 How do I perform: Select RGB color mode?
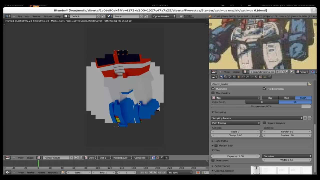pyautogui.click(x=287, y=98)
